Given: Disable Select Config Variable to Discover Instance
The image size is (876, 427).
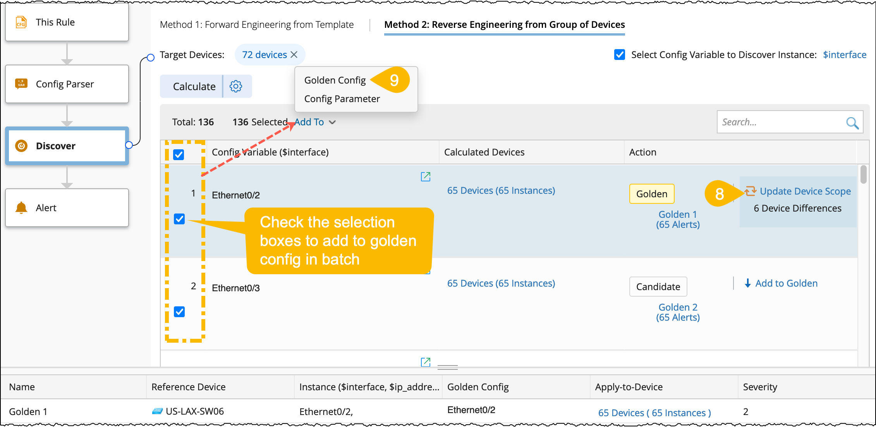Looking at the screenshot, I should 619,55.
